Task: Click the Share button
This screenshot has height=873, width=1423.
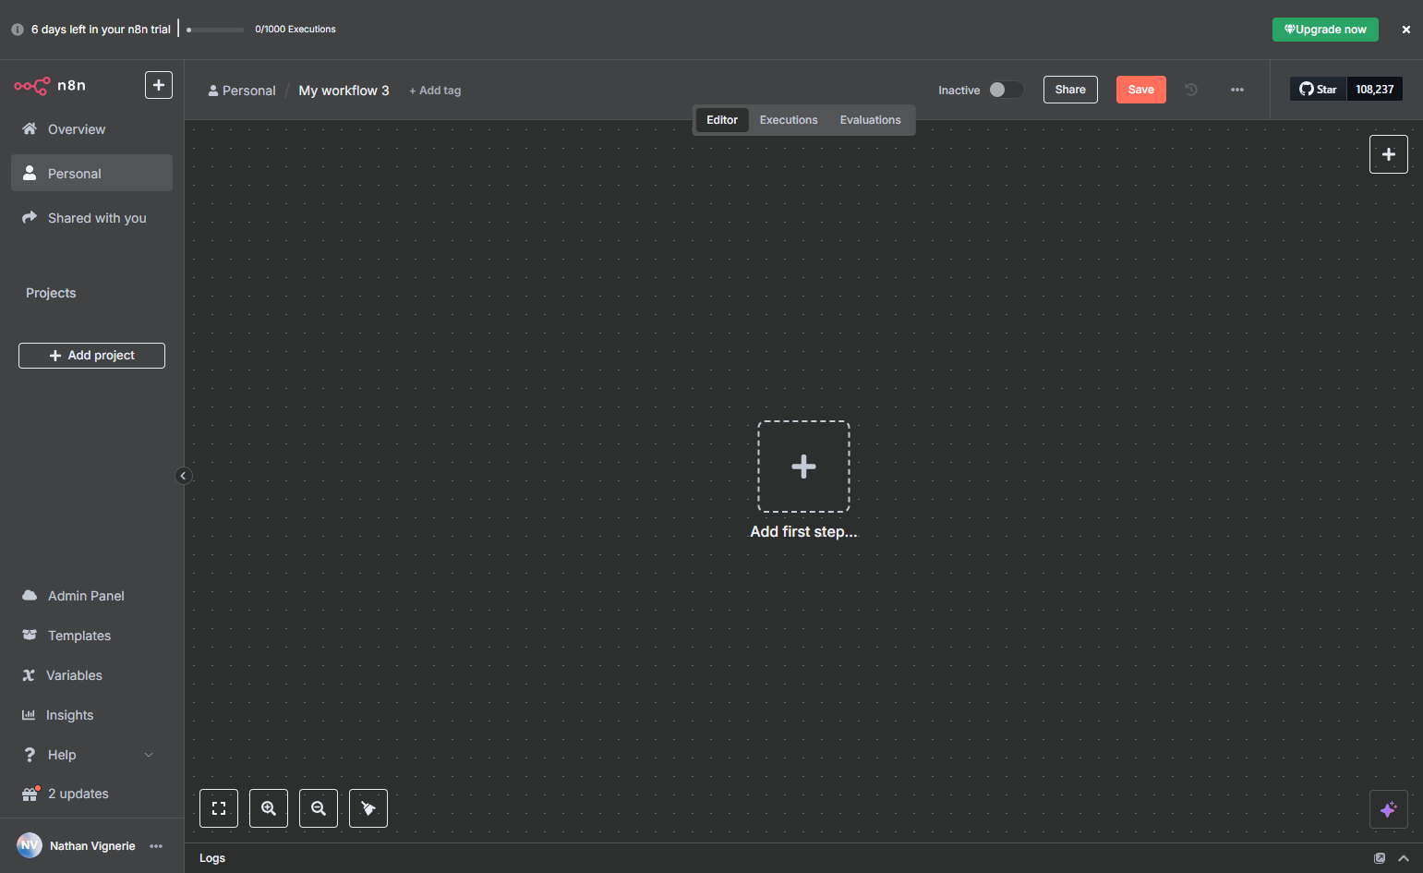Action: (1070, 90)
